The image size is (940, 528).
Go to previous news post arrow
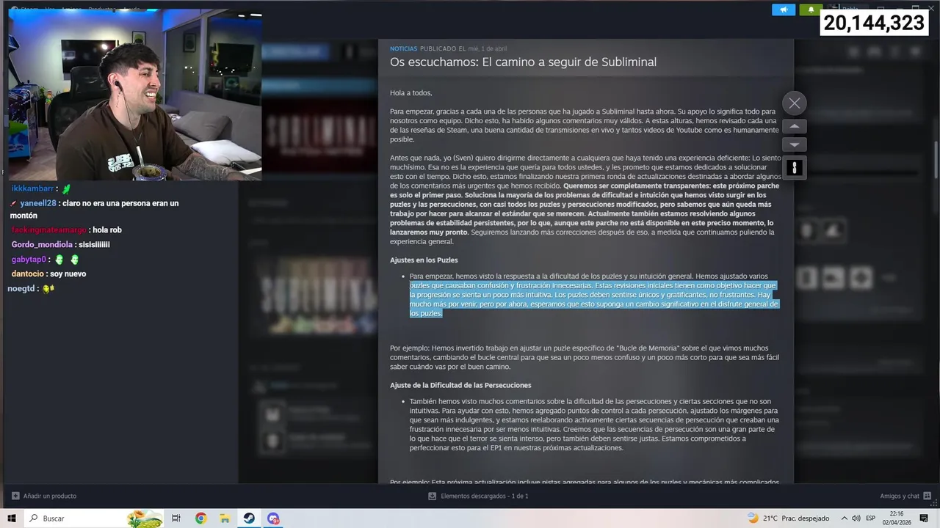click(795, 126)
